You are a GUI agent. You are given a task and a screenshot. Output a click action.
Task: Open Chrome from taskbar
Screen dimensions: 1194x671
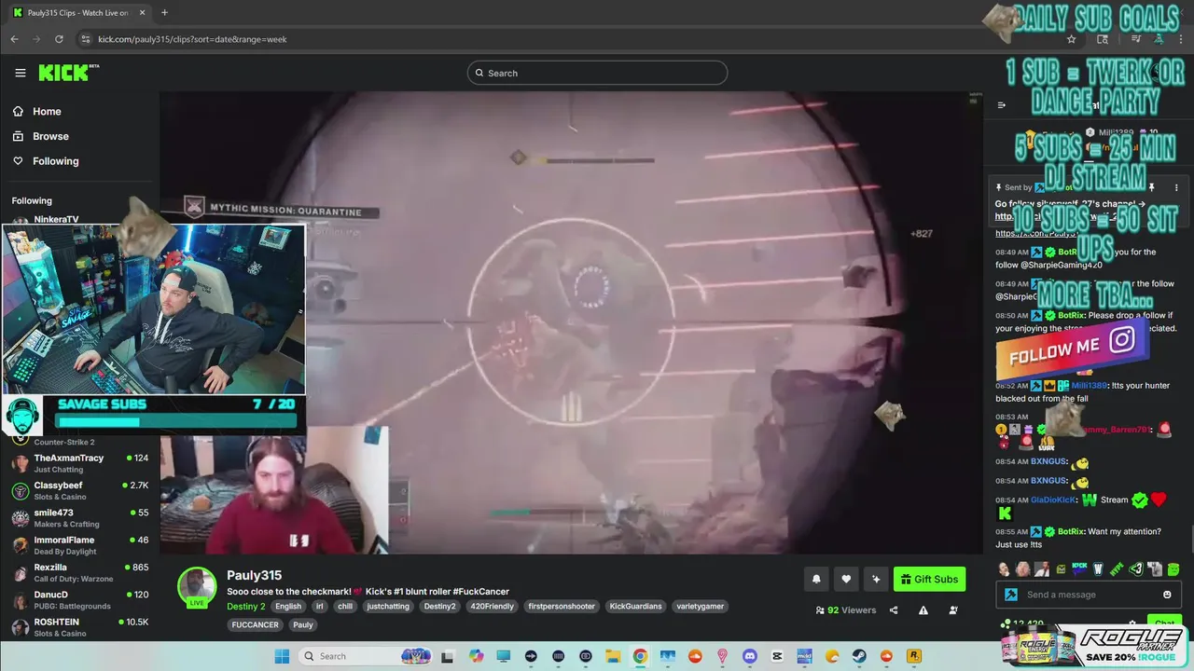point(640,656)
